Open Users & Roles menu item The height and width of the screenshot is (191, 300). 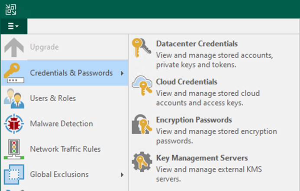coord(65,98)
